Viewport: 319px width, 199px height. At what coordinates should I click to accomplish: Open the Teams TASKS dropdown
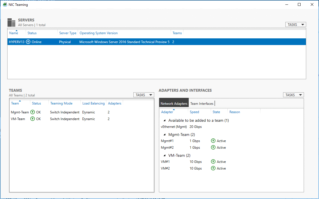144,95
